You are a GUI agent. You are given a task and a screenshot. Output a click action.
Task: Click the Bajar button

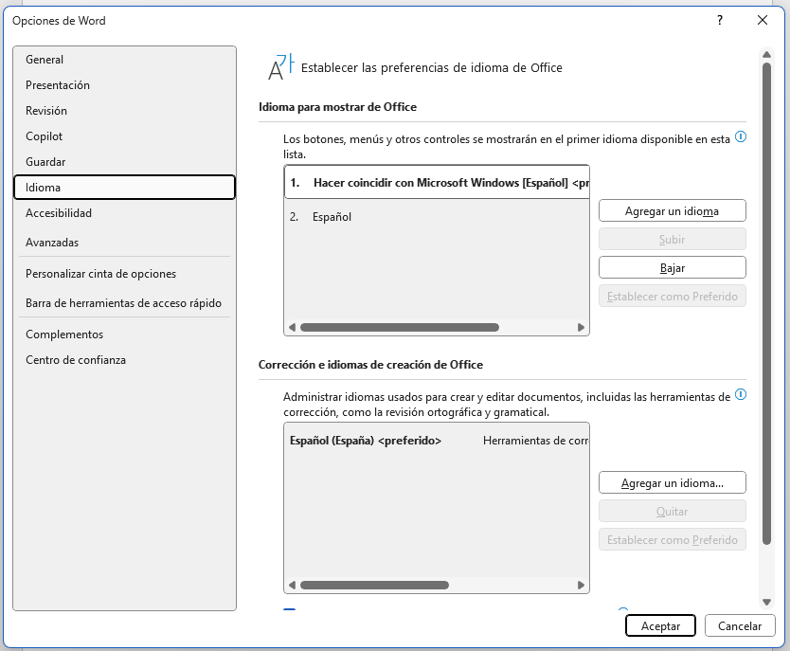coord(673,267)
